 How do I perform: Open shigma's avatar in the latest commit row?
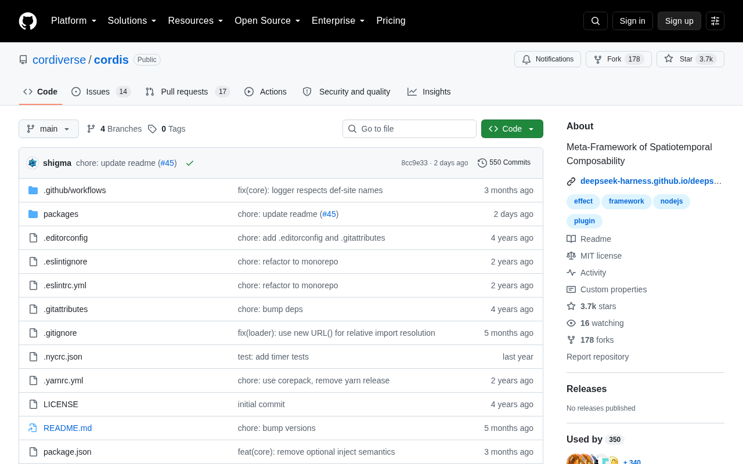[33, 163]
